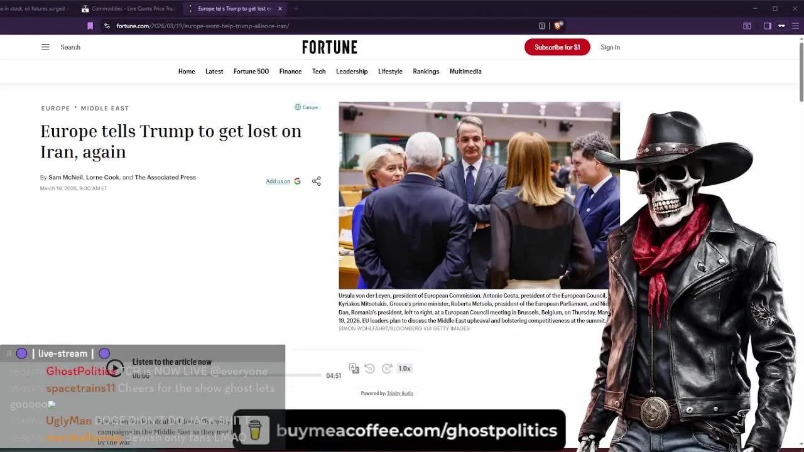Image resolution: width=804 pixels, height=452 pixels.
Task: Open the Home navigation item
Action: (x=187, y=72)
